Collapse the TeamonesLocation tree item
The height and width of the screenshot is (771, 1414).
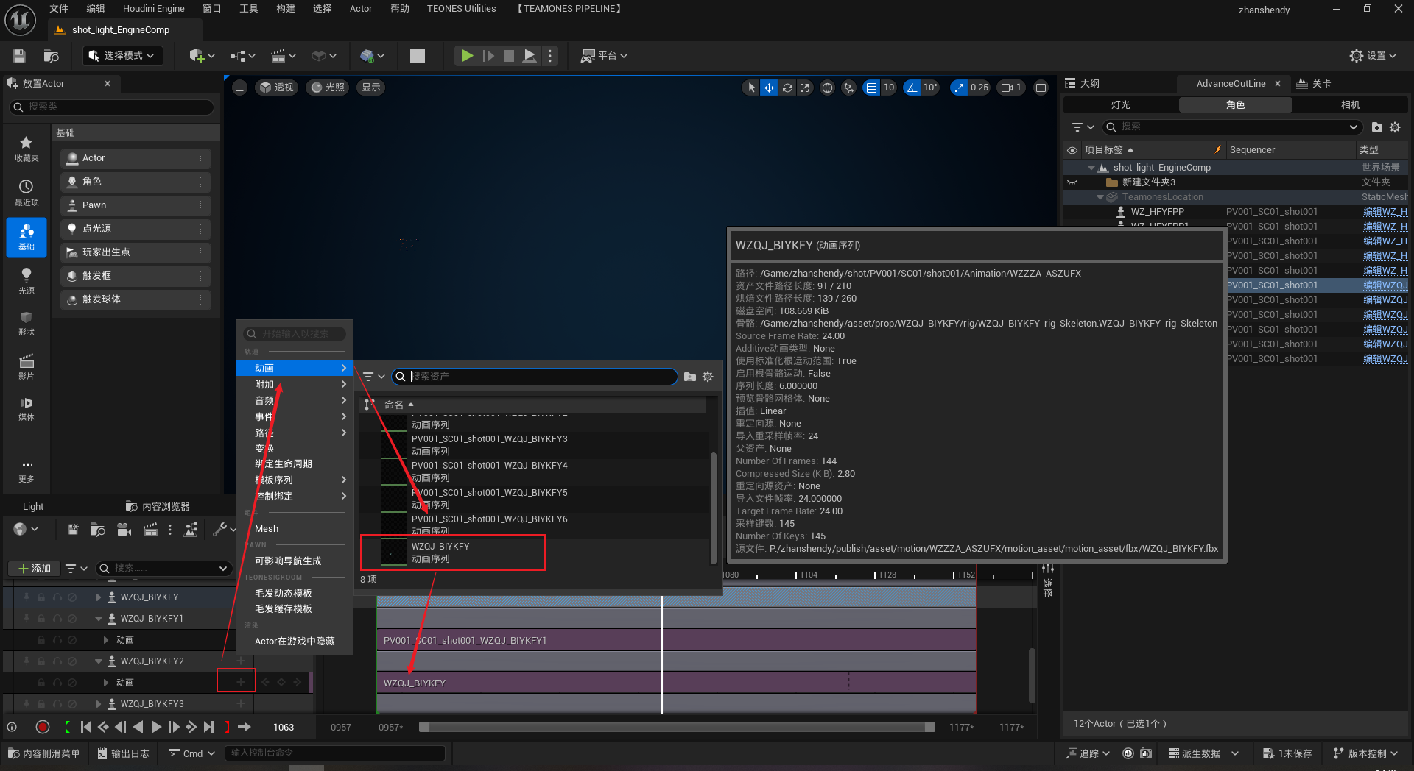pyautogui.click(x=1100, y=197)
